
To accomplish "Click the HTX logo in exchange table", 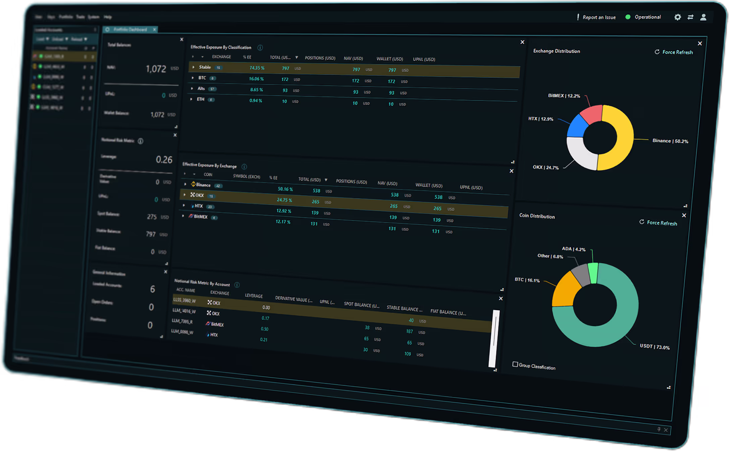I will [192, 206].
